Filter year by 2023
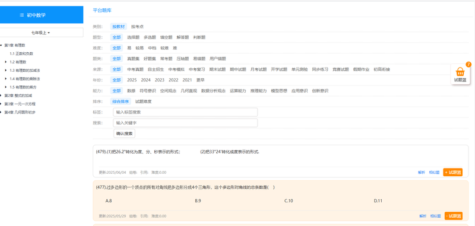This screenshot has width=475, height=226. point(160,80)
